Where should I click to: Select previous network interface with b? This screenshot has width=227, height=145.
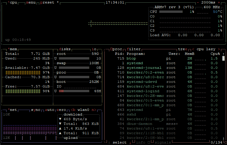[73, 110]
